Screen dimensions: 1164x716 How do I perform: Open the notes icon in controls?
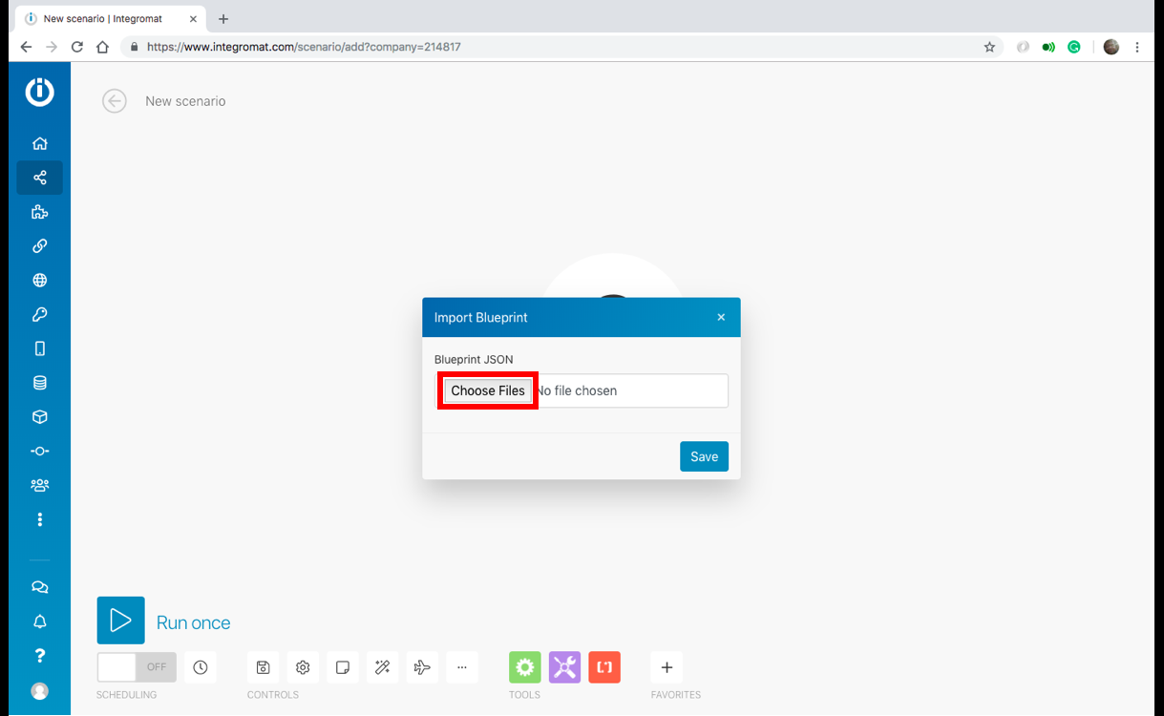(x=343, y=667)
